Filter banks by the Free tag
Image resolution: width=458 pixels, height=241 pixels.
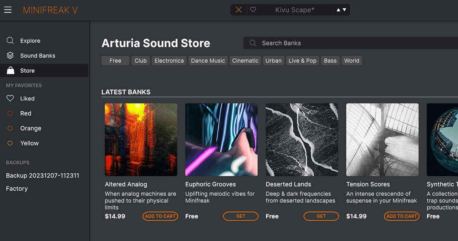tap(115, 61)
